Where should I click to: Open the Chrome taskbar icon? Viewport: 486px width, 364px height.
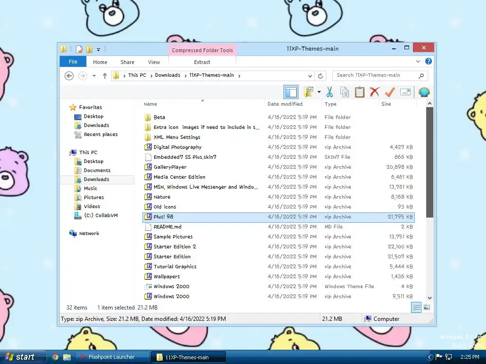(55, 357)
